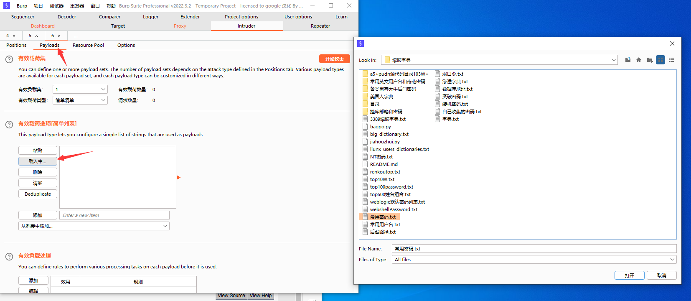Screen dimensions: 691x301
Task: Open the Resource Pool sub-tab
Action: point(88,45)
